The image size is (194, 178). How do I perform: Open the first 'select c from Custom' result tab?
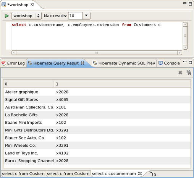click(x=23, y=174)
